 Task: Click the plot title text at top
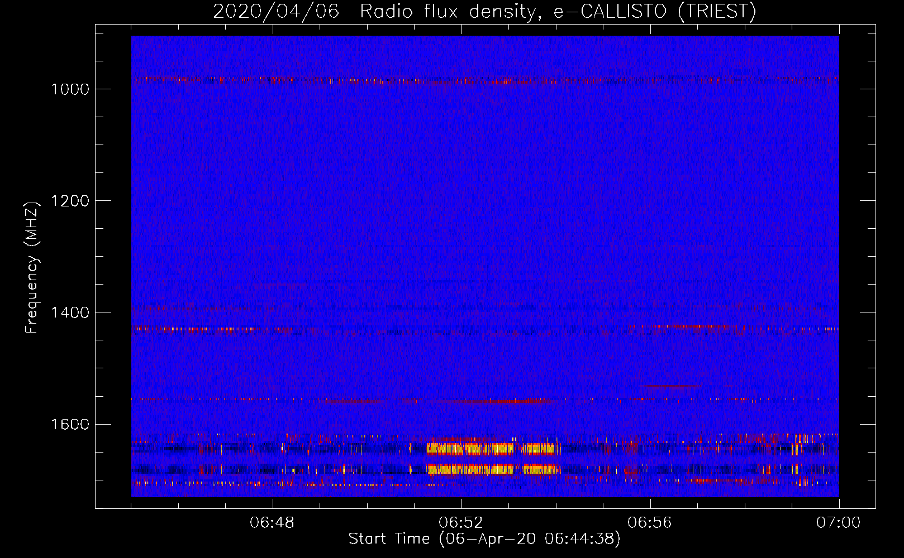click(484, 11)
